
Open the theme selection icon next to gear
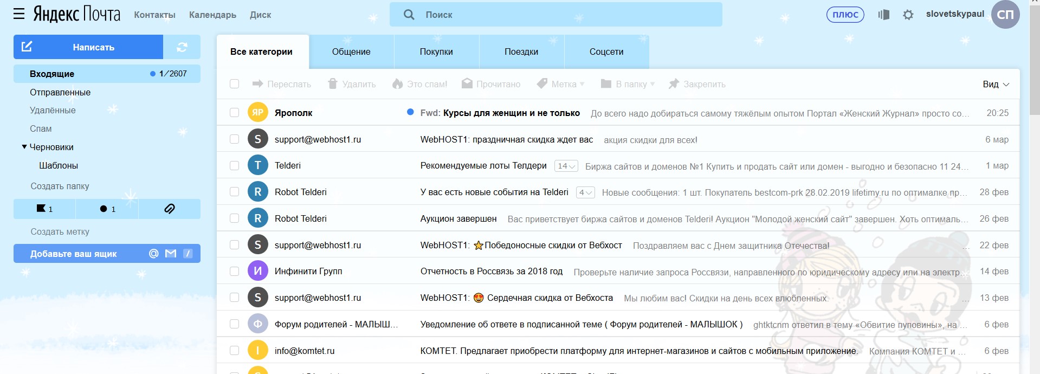(884, 15)
